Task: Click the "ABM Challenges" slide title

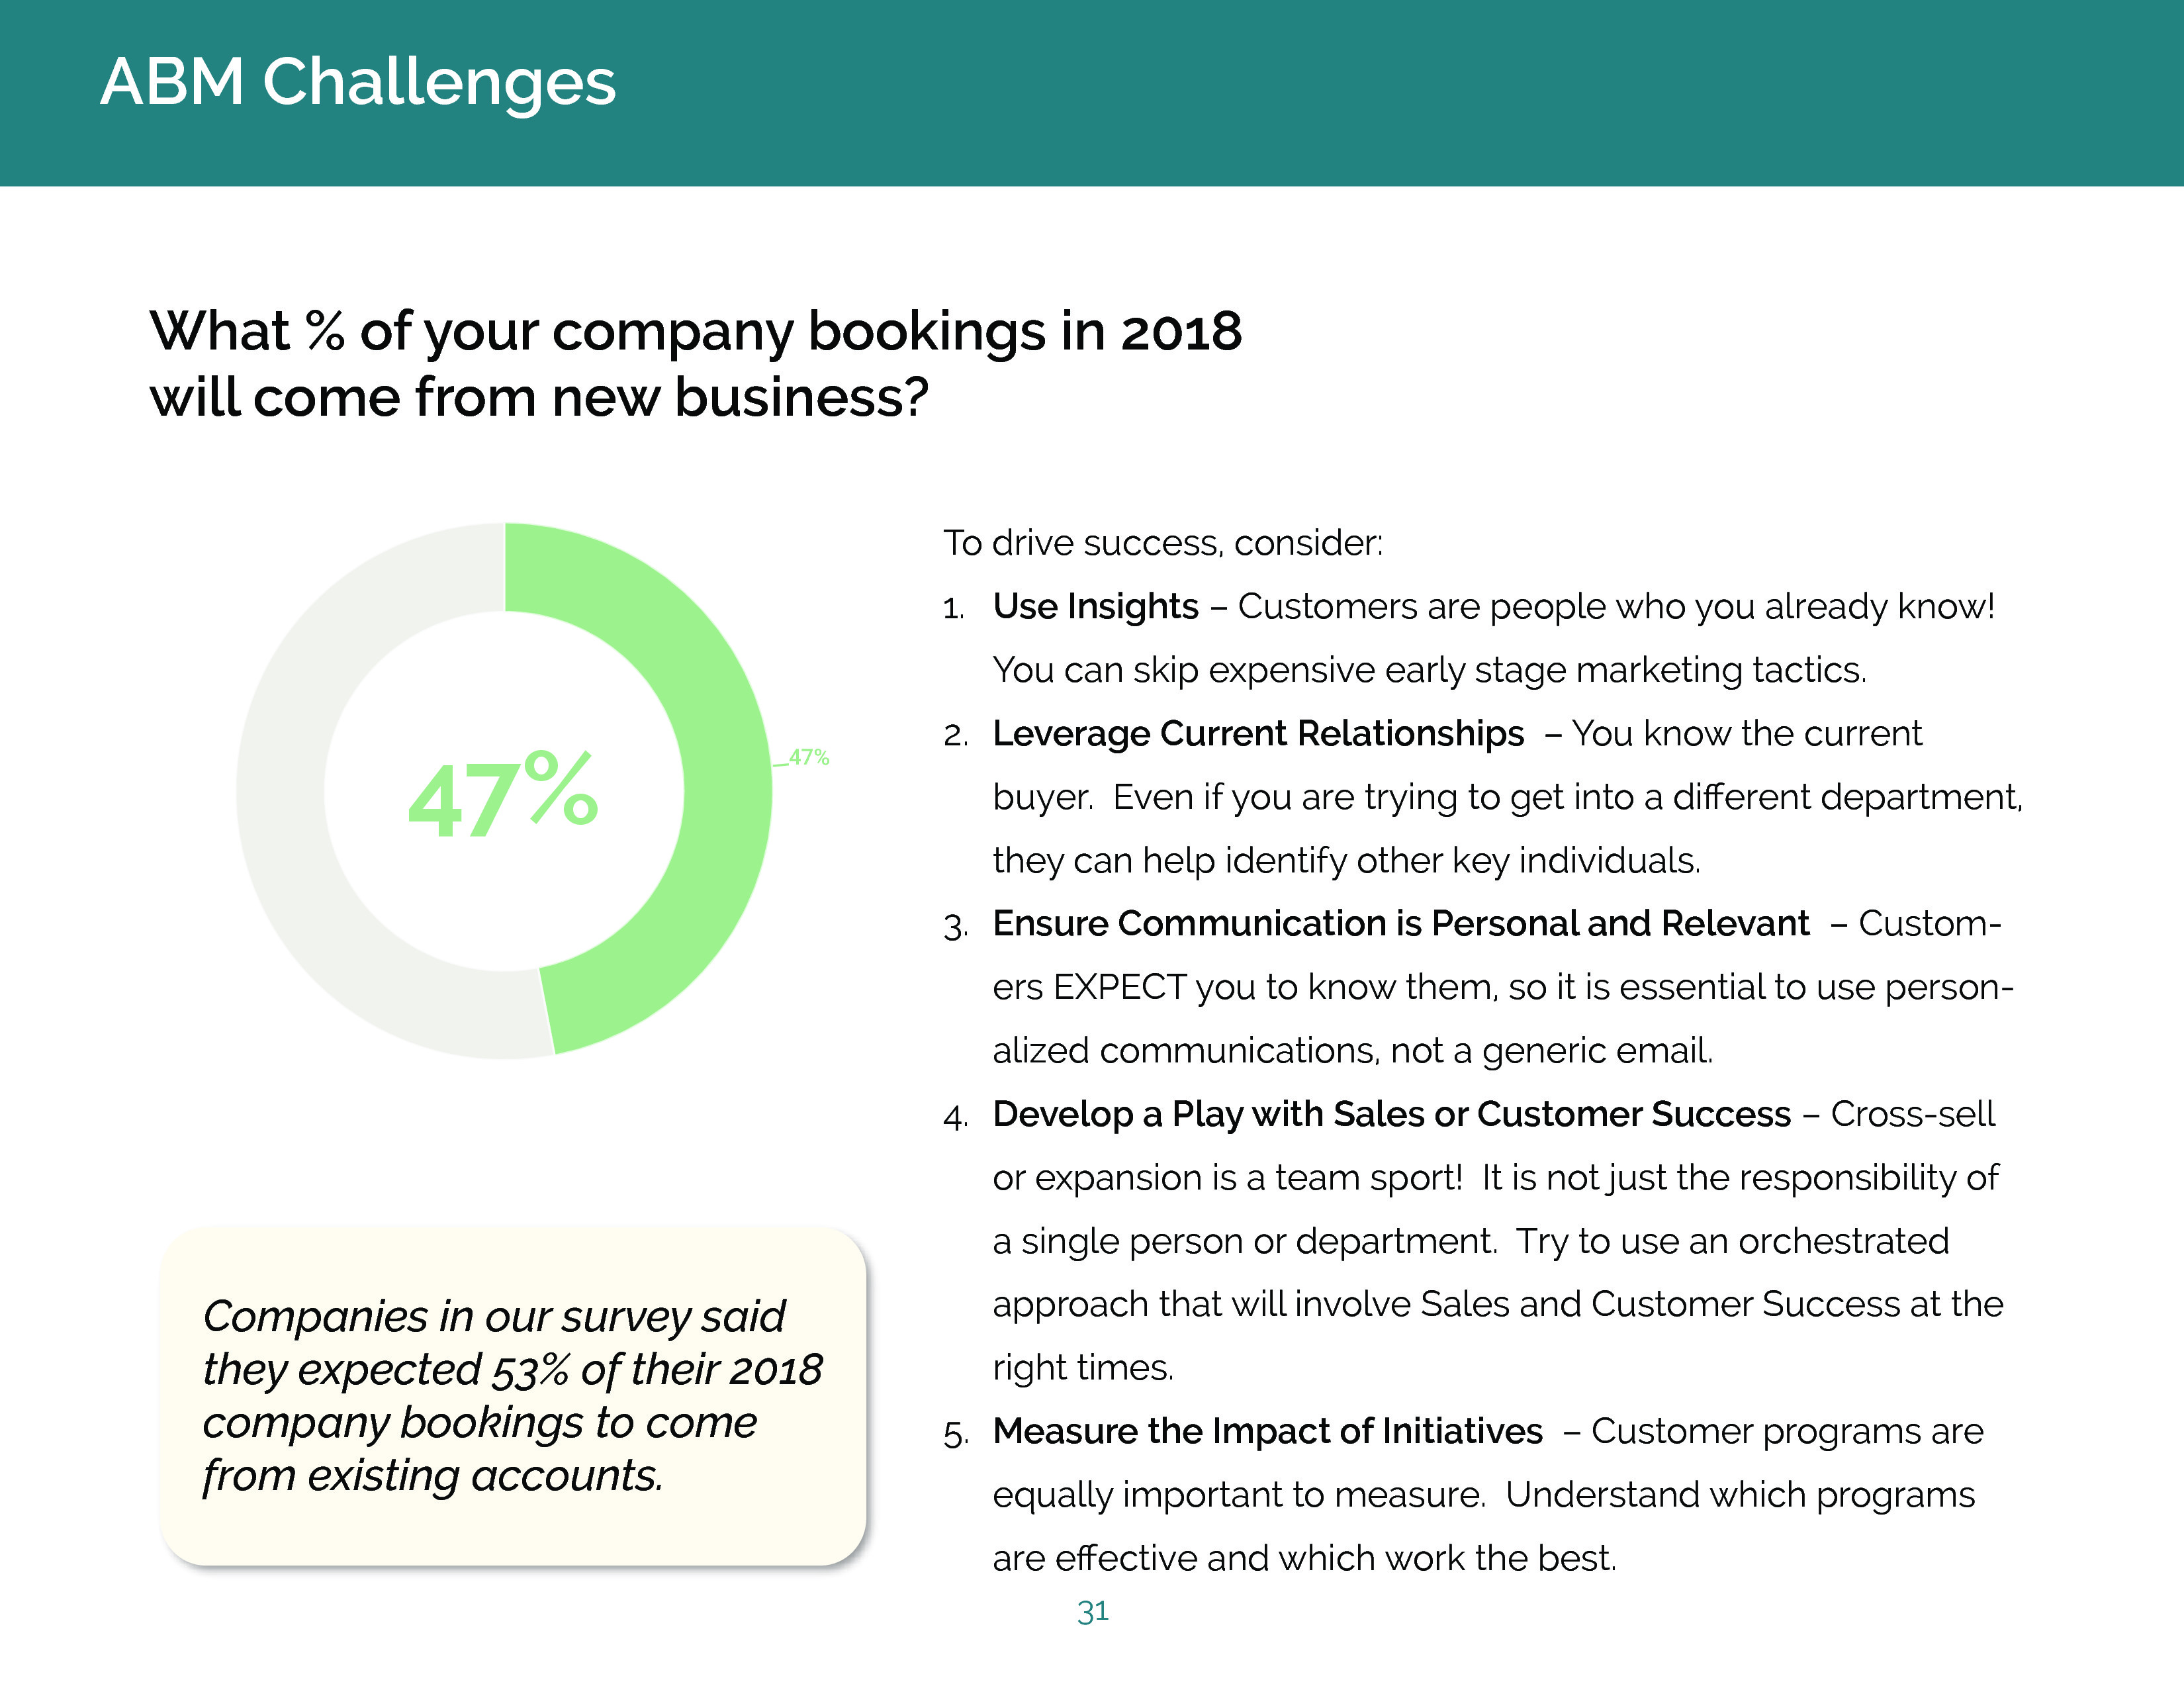Action: coord(357,82)
